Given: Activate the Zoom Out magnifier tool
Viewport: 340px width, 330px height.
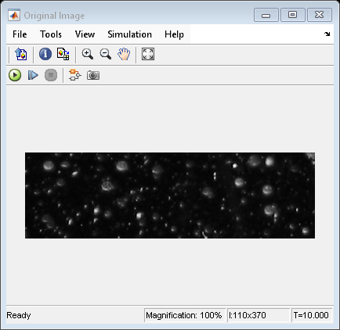Looking at the screenshot, I should tap(106, 54).
